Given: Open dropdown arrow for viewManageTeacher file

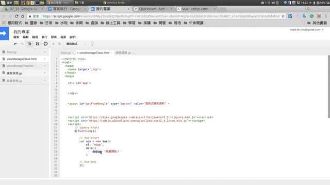Looking at the screenshot, I should 45,66.
